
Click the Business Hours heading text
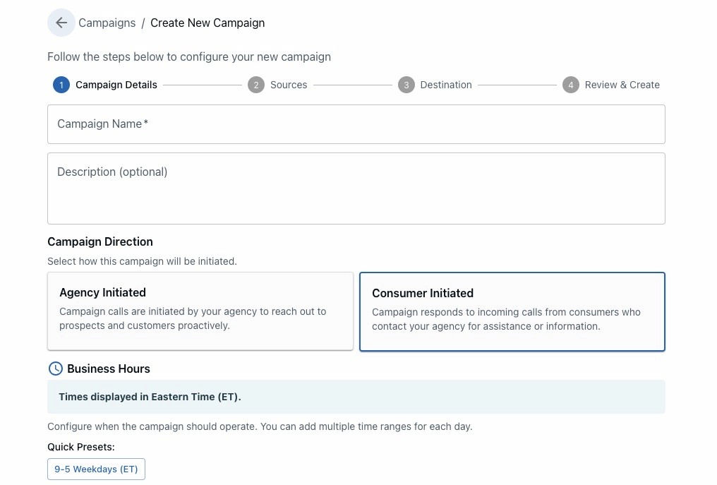pos(109,369)
